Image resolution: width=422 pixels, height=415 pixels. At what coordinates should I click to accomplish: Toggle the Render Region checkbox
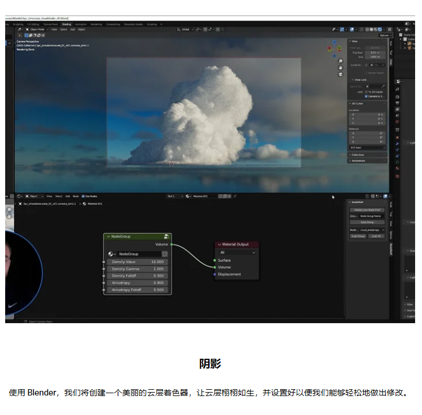point(366,73)
